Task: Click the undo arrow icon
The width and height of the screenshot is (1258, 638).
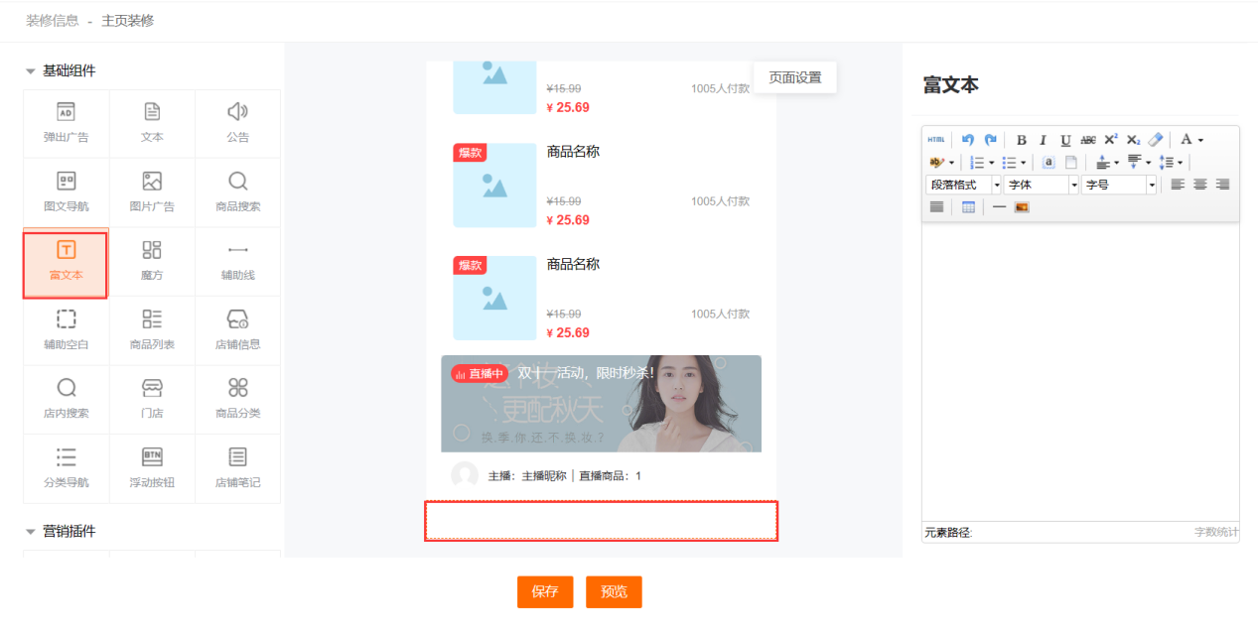Action: 968,140
